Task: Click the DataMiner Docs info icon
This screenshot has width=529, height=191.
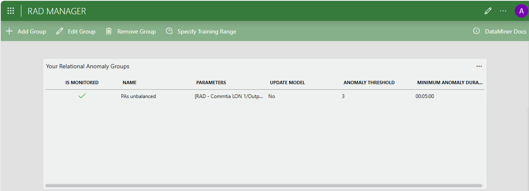Action: [476, 31]
